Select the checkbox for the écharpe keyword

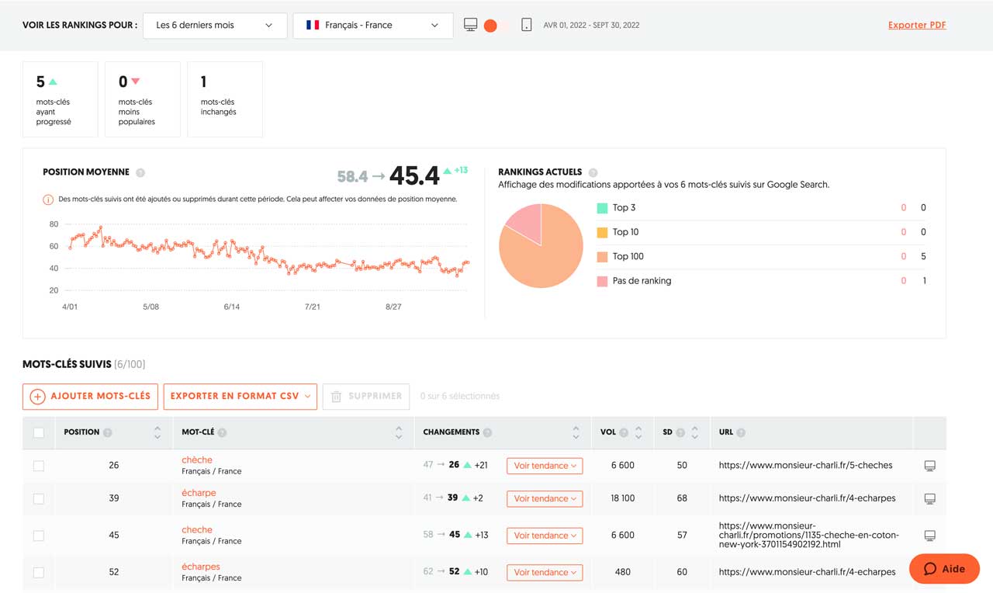click(x=39, y=498)
